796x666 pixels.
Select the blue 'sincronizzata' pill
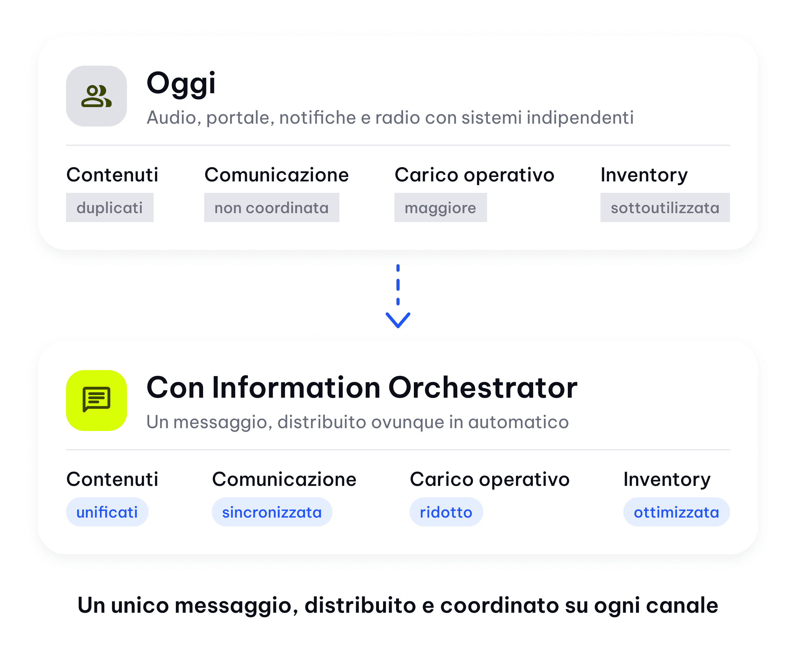point(272,512)
